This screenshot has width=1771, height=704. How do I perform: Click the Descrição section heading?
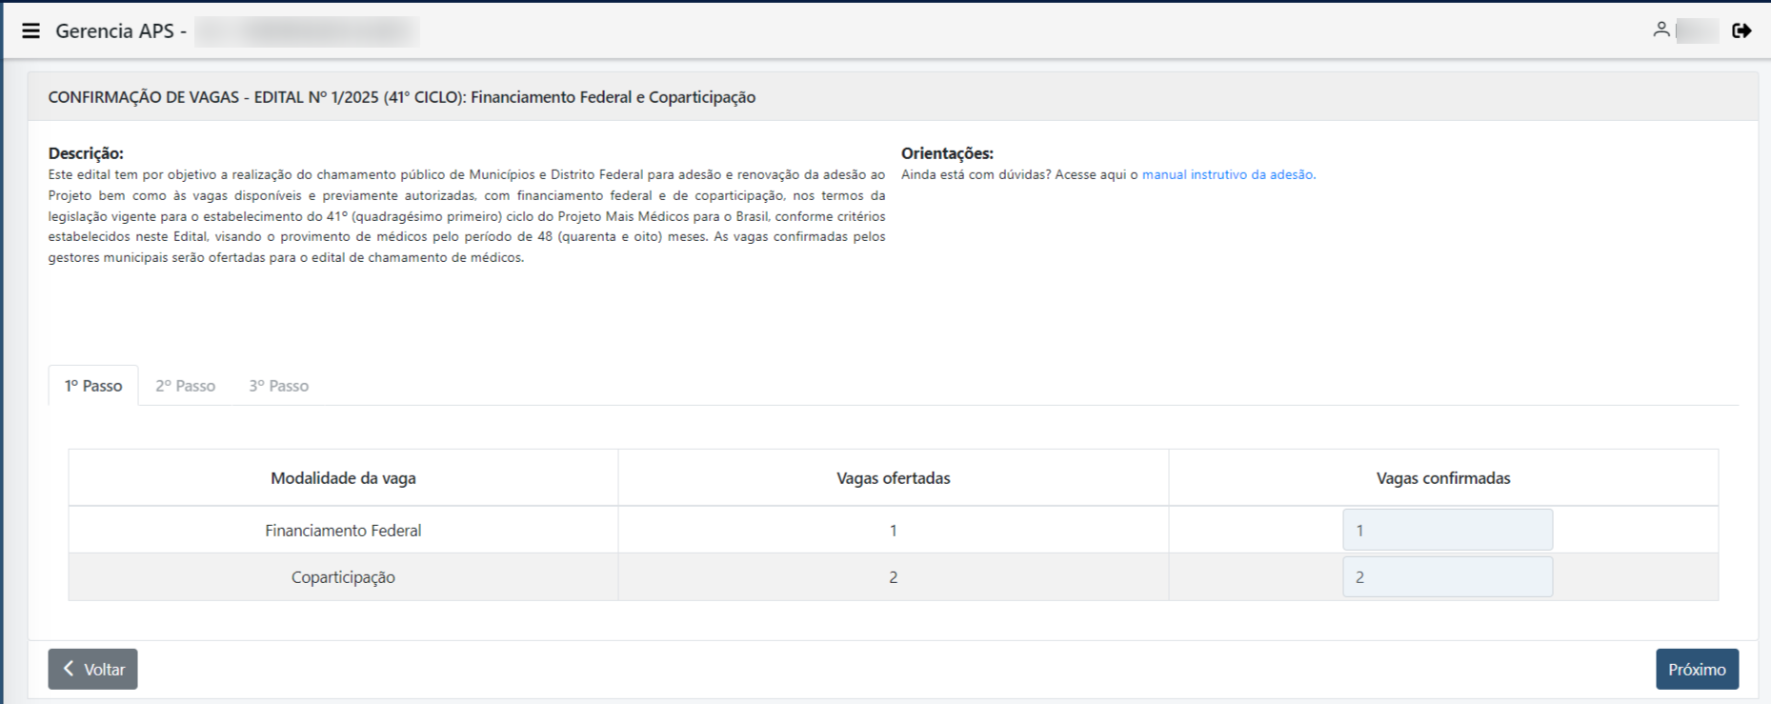pos(86,153)
